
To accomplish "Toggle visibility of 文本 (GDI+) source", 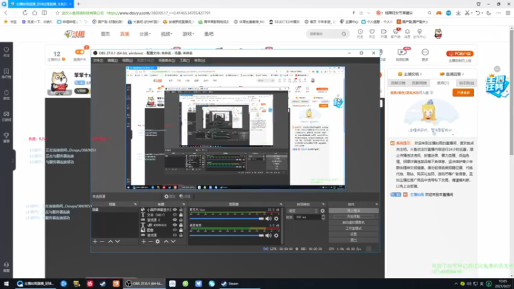I will (x=175, y=215).
